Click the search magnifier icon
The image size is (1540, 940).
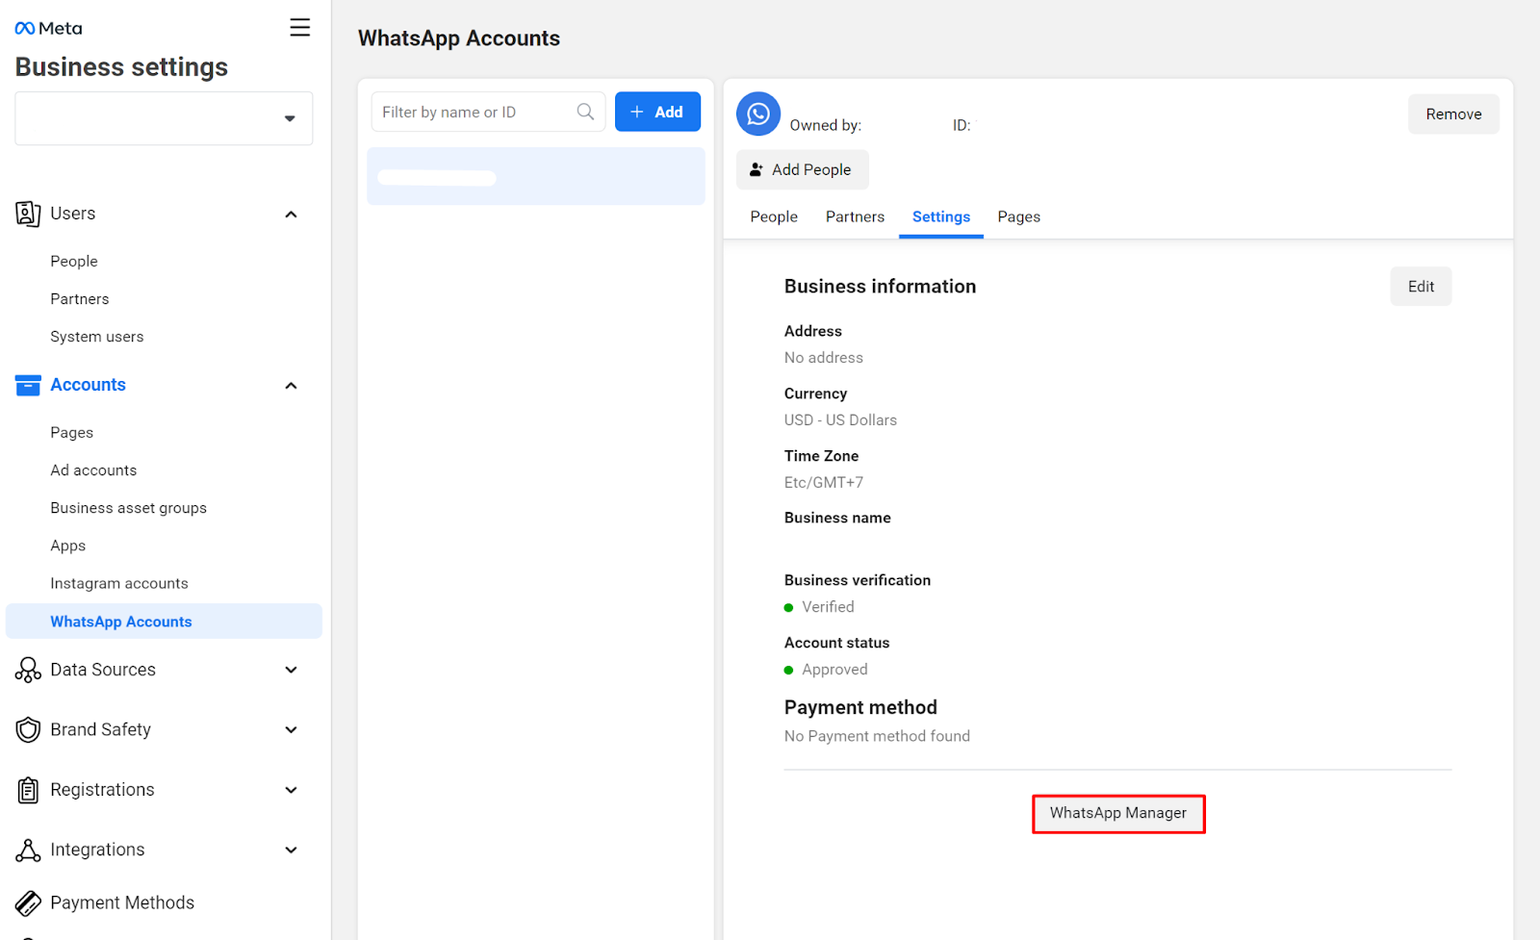tap(585, 112)
